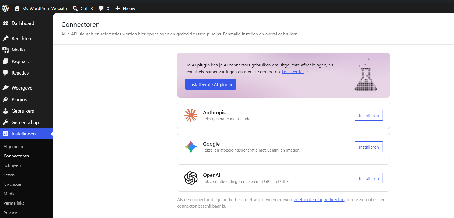Go to Lezen settings submenu
The image size is (454, 218).
(x=9, y=175)
